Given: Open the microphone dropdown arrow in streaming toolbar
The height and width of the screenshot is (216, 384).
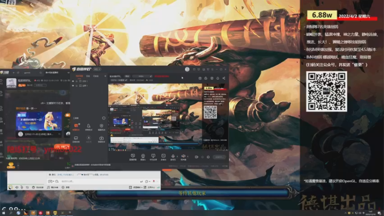Looking at the screenshot, I should click(177, 156).
